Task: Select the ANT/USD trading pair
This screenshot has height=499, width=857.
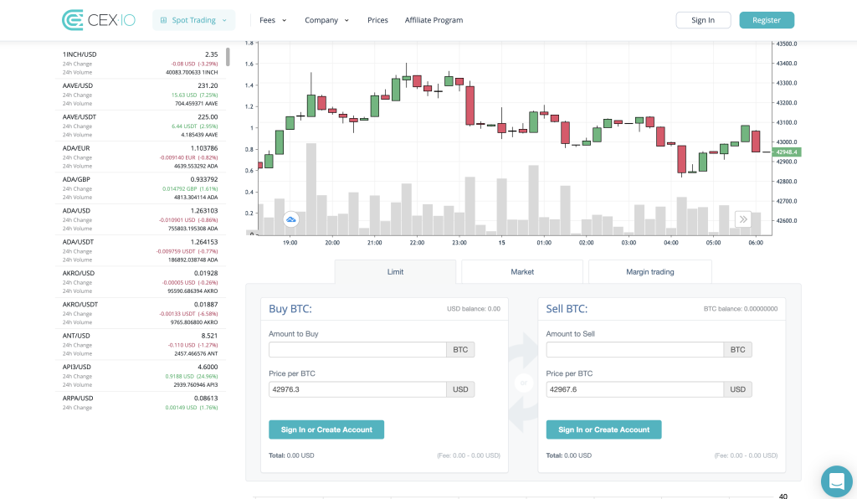Action: (140, 343)
